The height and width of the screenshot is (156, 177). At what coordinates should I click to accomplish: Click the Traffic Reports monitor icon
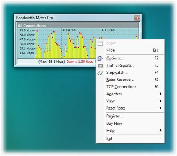100,66
